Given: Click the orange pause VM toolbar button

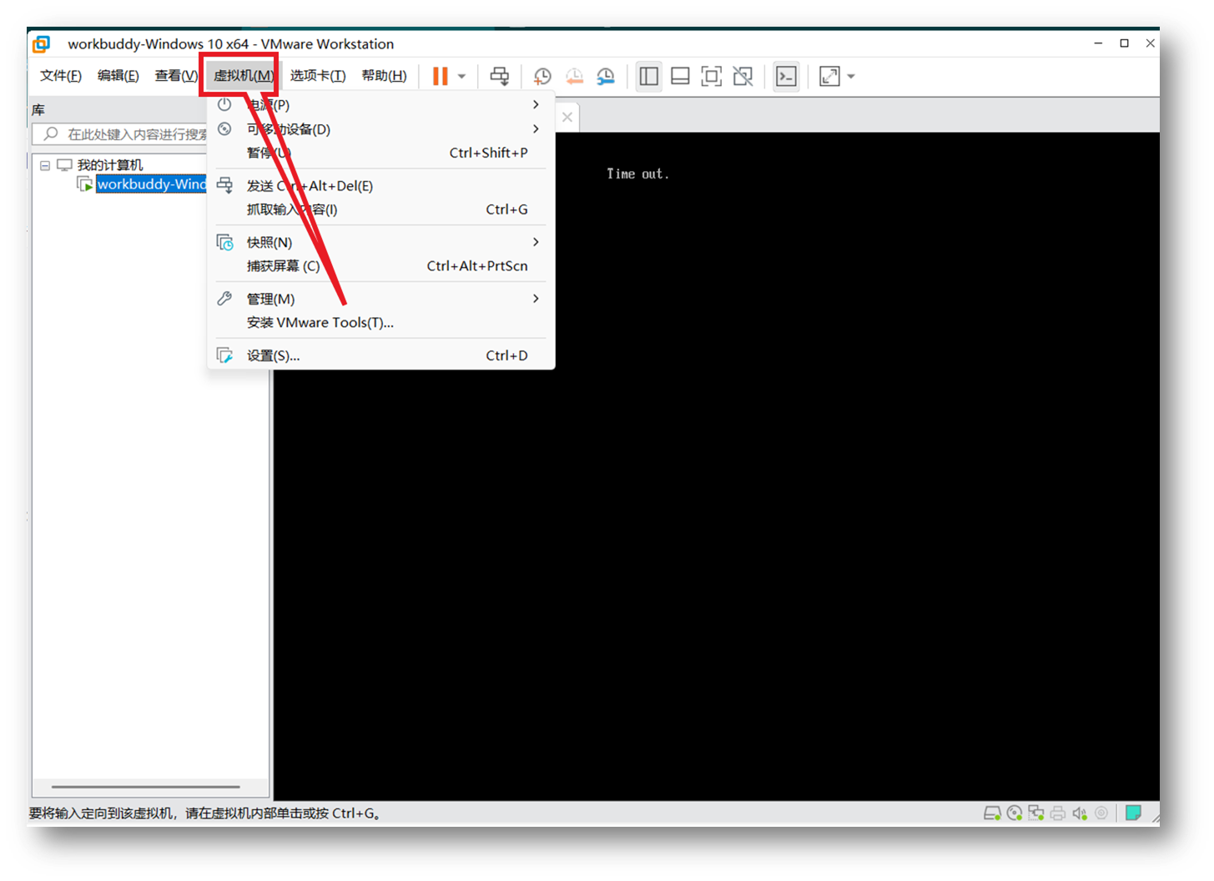Looking at the screenshot, I should 440,77.
